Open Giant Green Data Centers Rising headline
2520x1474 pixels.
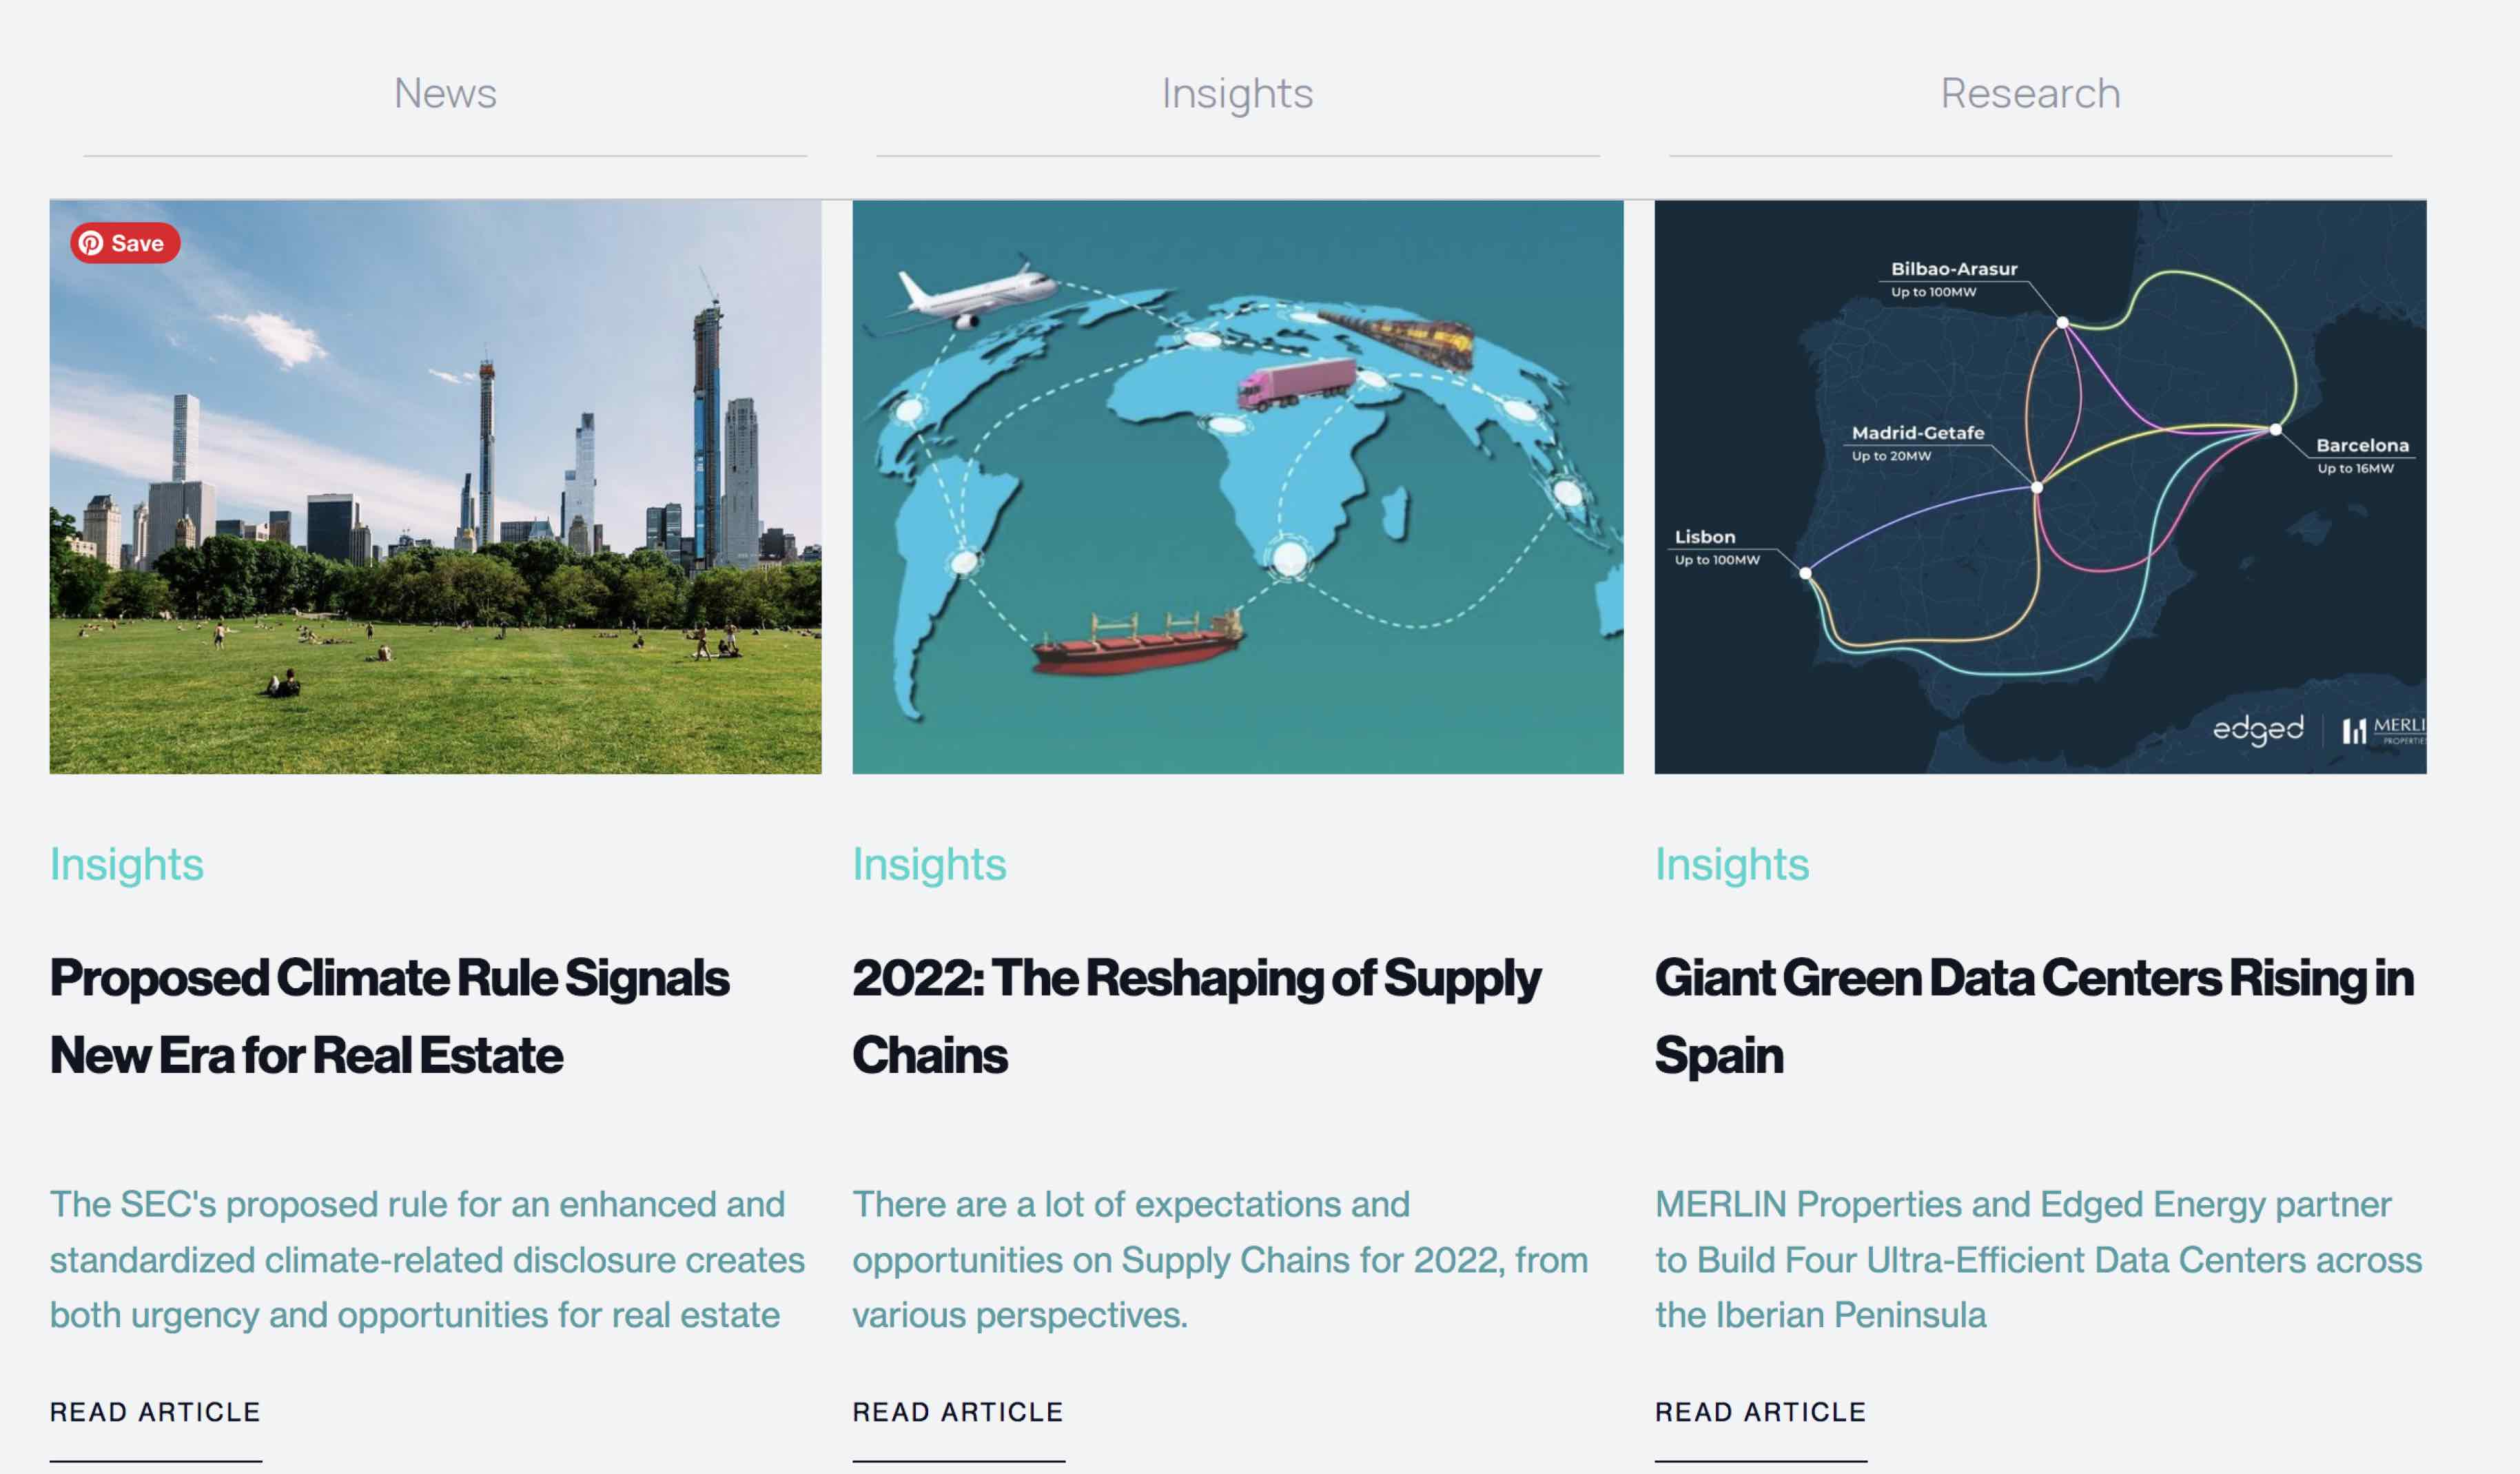[2033, 1015]
